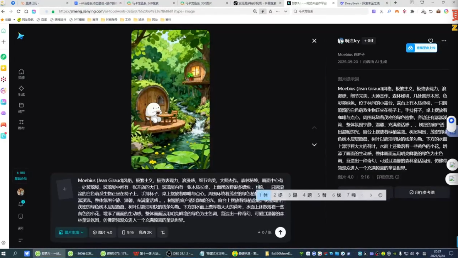Screen dimensions: 458x258
Task: Open the API section in the sidebar
Action: [x=20, y=228]
